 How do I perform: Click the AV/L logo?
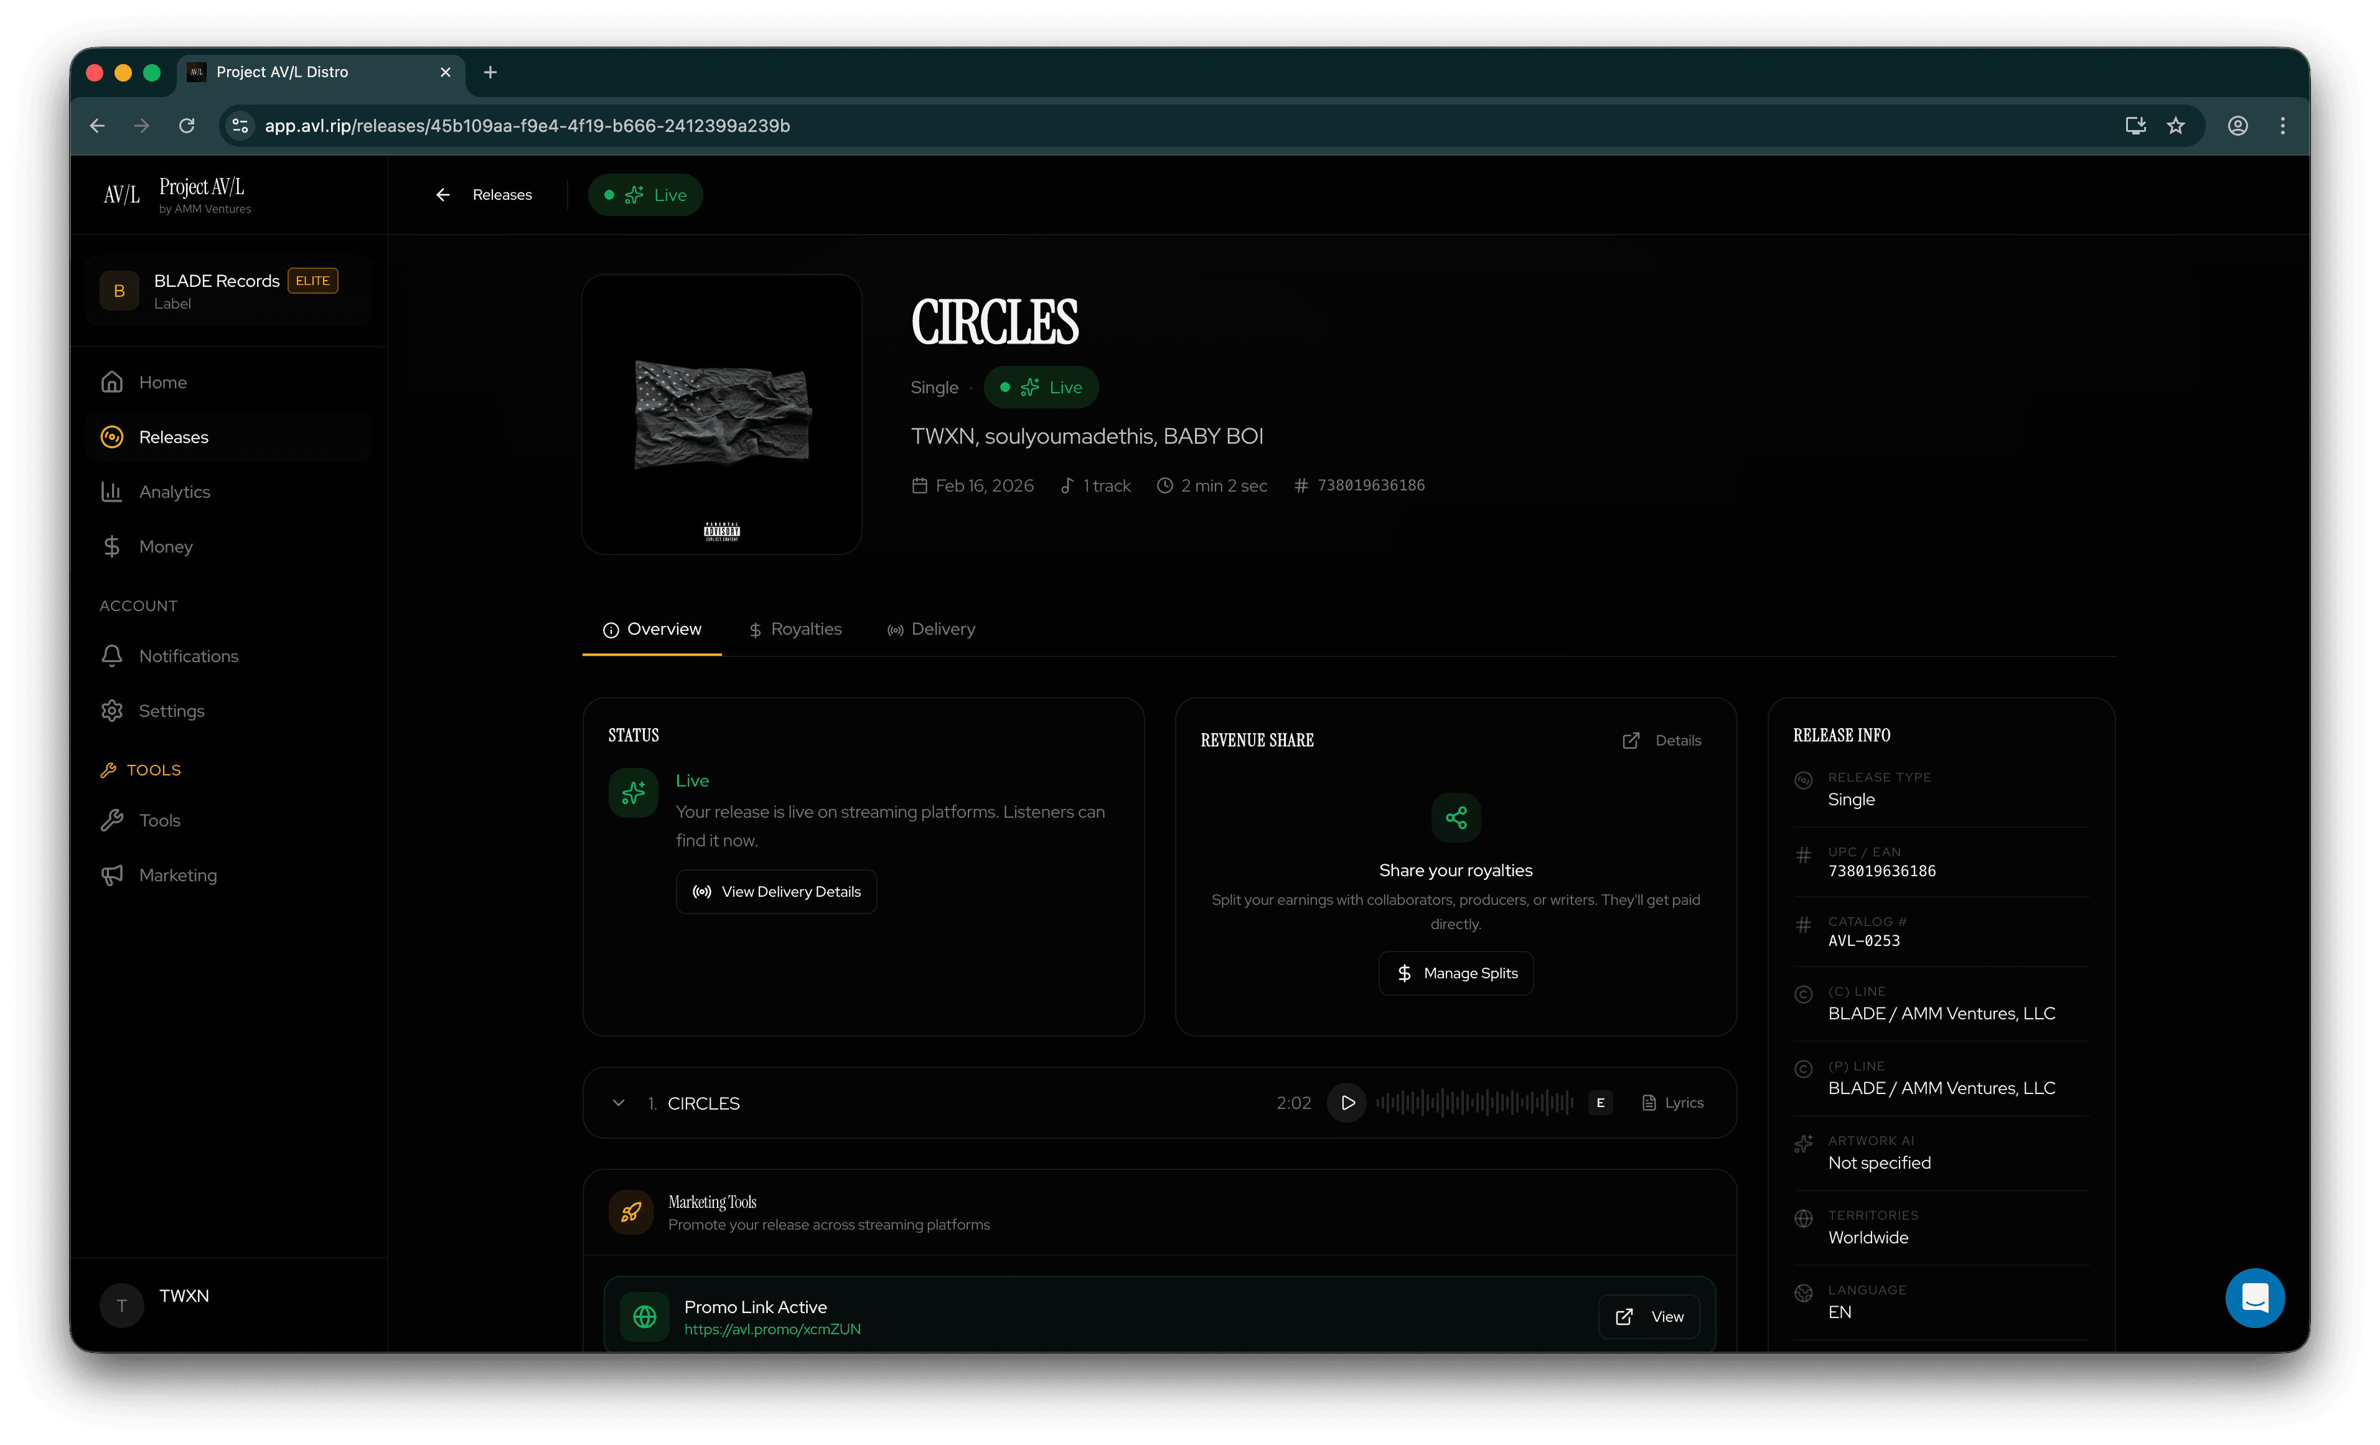[x=122, y=194]
